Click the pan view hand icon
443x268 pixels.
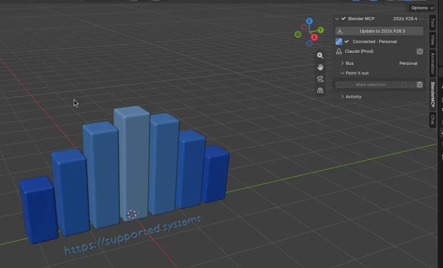pyautogui.click(x=320, y=67)
